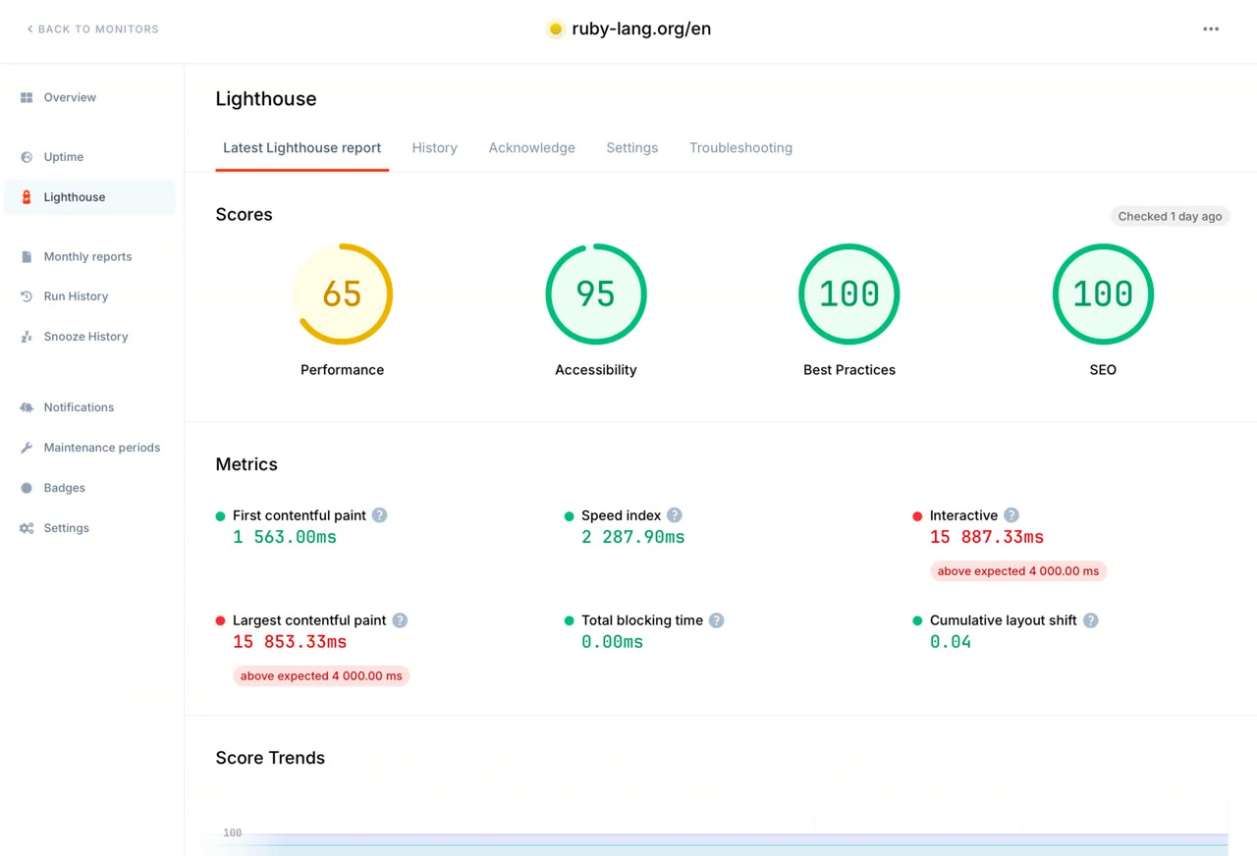Click the Best Practices score gauge

(848, 294)
